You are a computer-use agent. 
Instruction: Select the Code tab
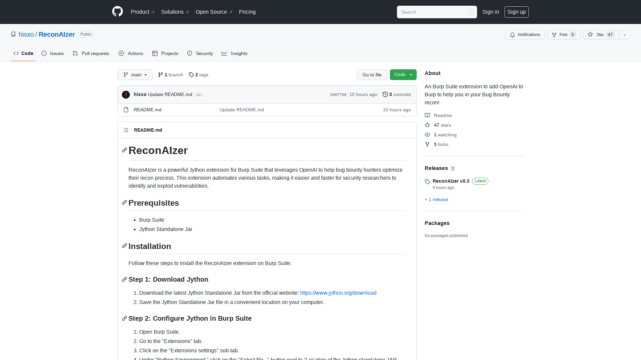click(x=23, y=53)
